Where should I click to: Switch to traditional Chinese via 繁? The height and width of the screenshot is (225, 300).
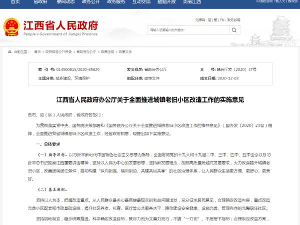click(x=215, y=20)
